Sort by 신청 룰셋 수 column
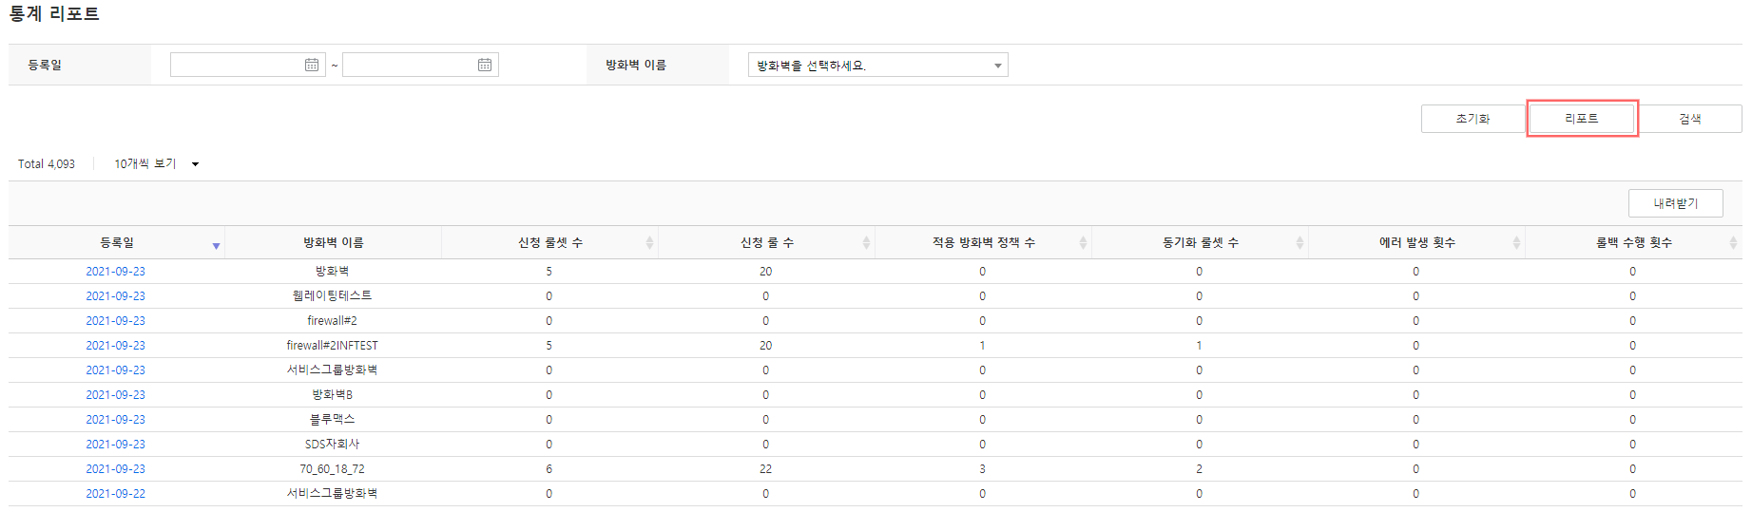Screen dimensions: 1752x512 click(649, 243)
